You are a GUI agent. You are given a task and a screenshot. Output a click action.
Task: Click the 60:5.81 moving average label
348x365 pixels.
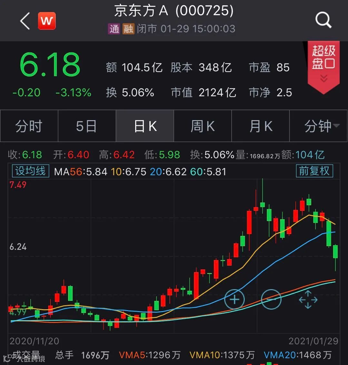tap(208, 172)
